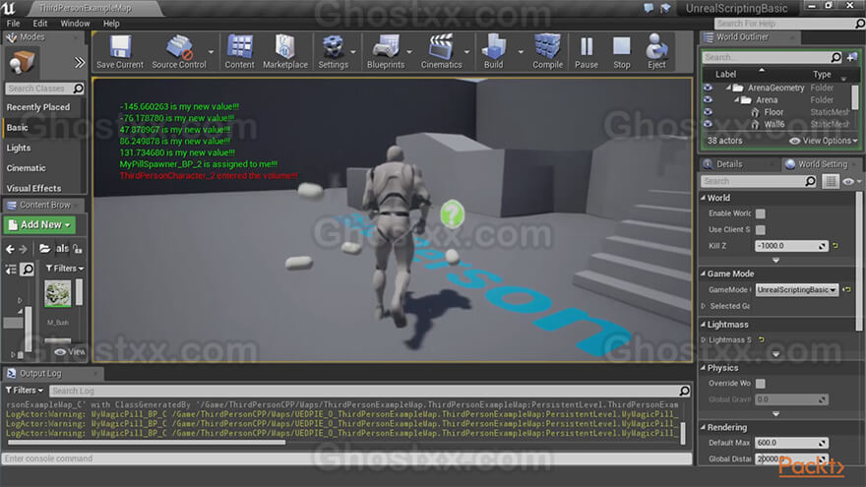Open GameMode Override dropdown

pos(796,290)
